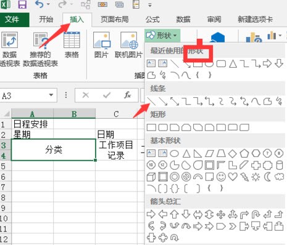Choose the Smiley Face shape
Image resolution: width=287 pixels, height=245 pixels.
point(221,177)
